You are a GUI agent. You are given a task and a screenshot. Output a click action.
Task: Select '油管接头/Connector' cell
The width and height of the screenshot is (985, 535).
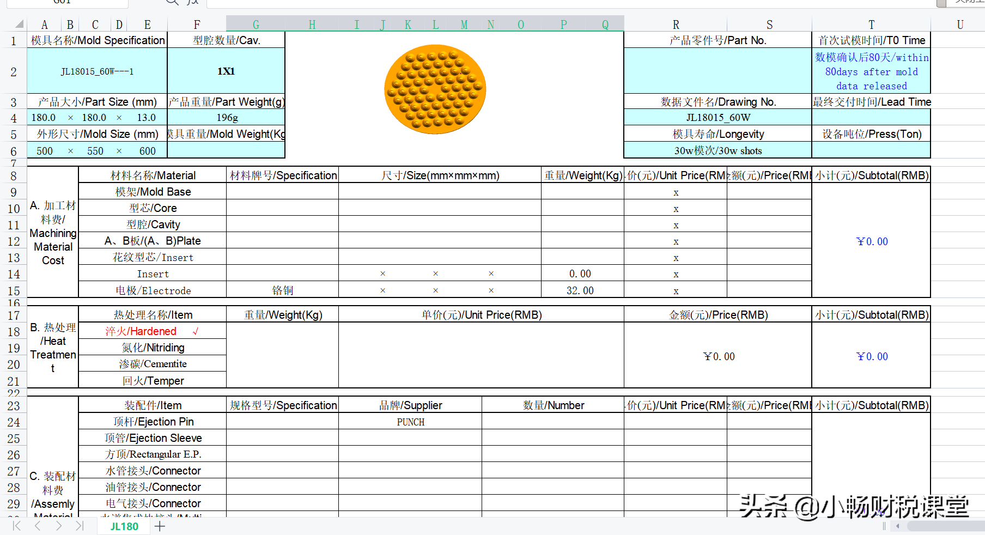point(153,487)
